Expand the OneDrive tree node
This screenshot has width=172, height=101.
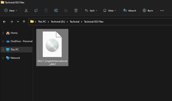3,41
